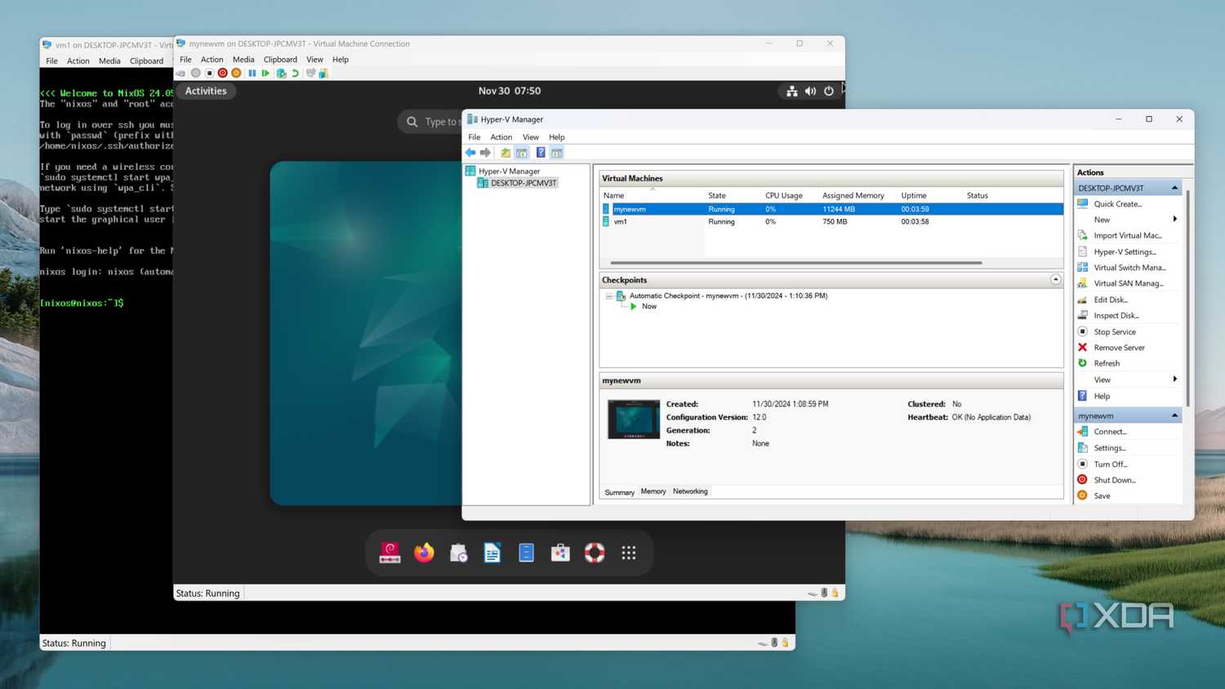
Task: Click GNOME power icon in top bar
Action: pos(829,91)
